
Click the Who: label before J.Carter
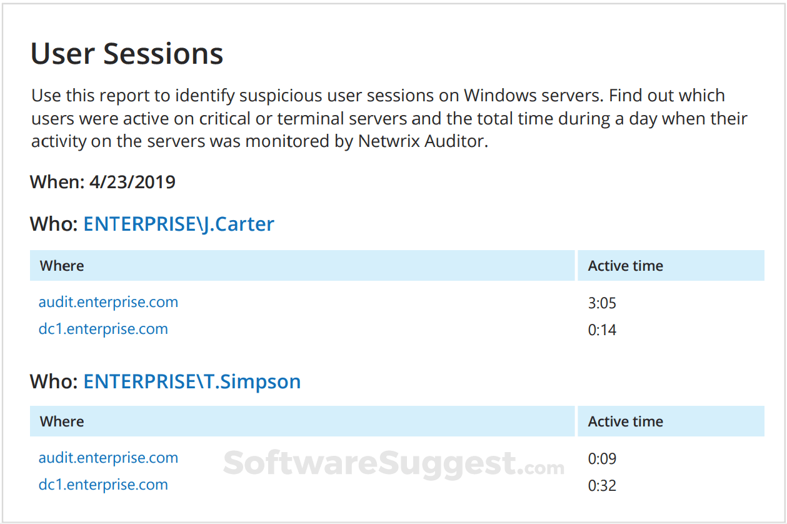(x=54, y=224)
